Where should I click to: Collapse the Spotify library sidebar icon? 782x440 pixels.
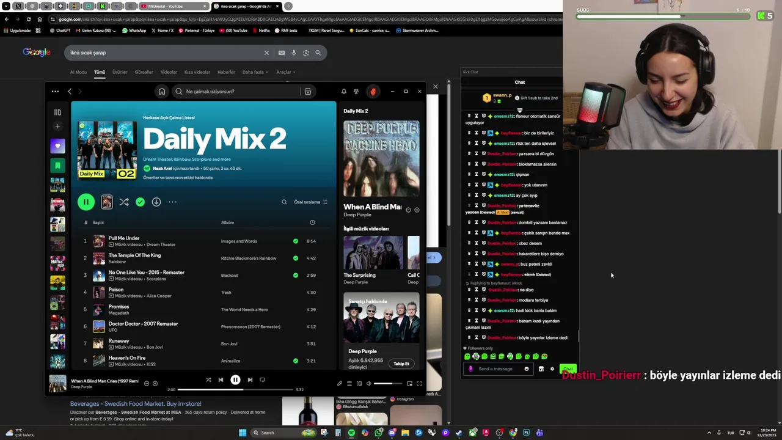pos(57,112)
